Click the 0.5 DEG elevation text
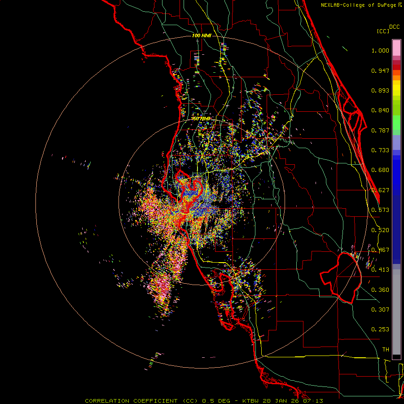Image resolution: width=404 pixels, height=404 pixels. point(217,401)
